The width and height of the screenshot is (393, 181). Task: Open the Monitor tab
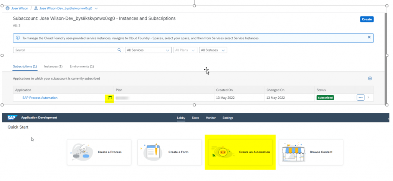[211, 118]
